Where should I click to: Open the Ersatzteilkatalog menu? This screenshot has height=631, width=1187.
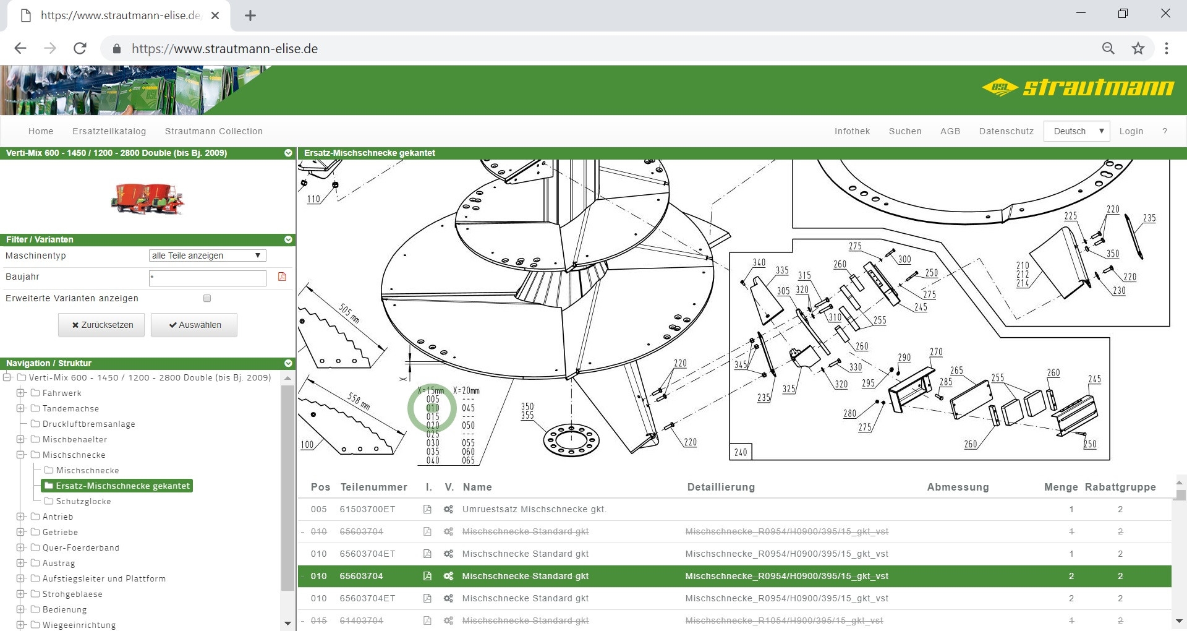coord(109,131)
